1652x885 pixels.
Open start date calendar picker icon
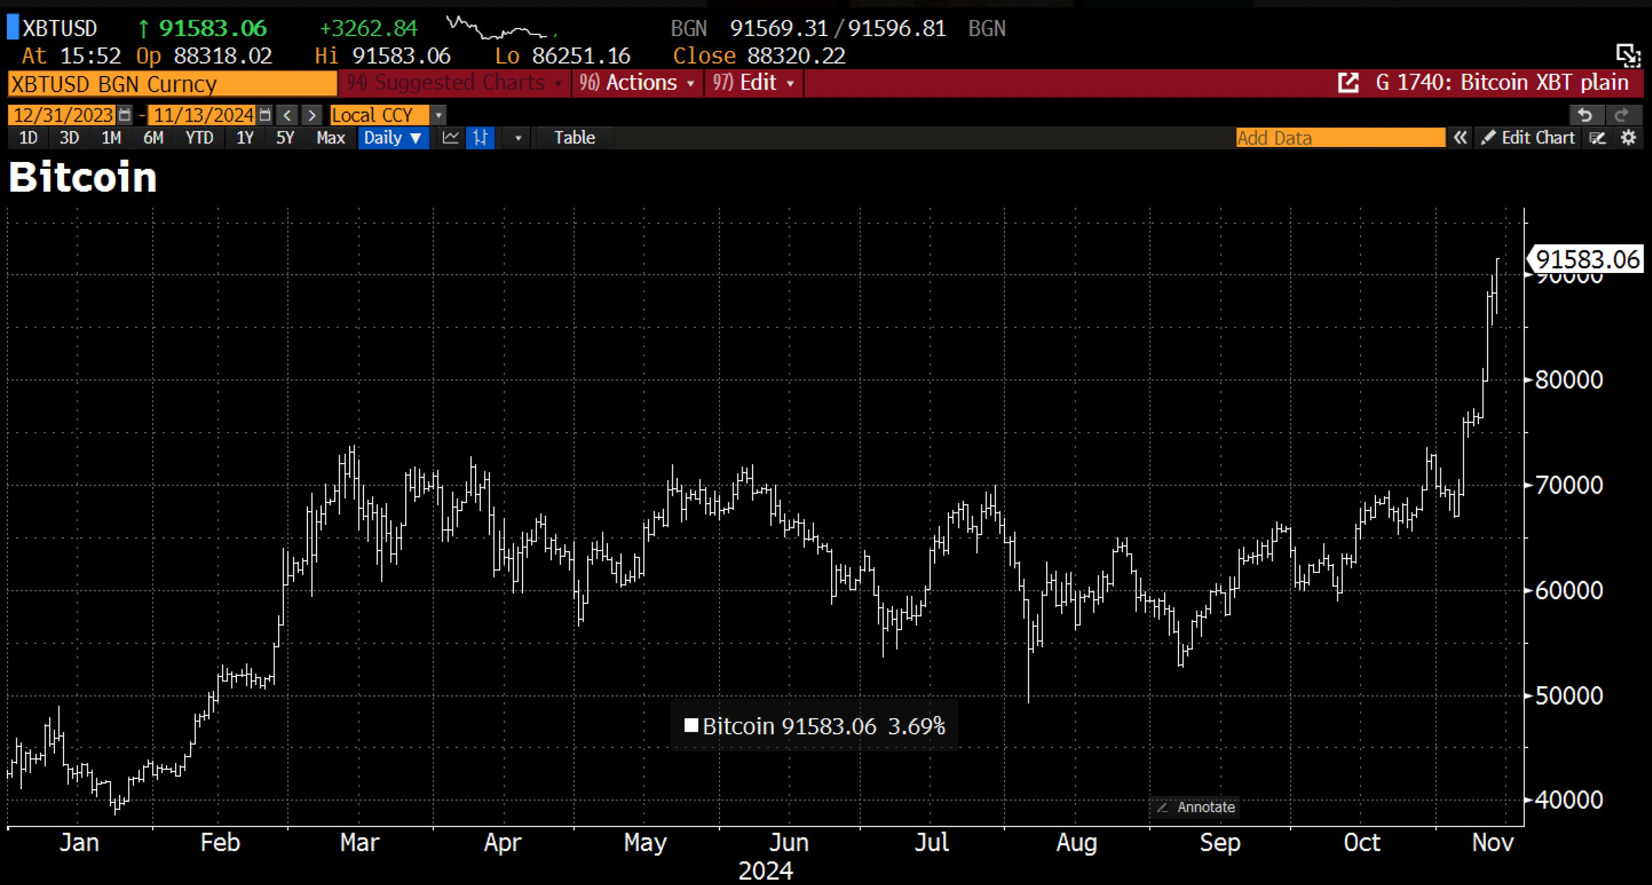tap(125, 115)
